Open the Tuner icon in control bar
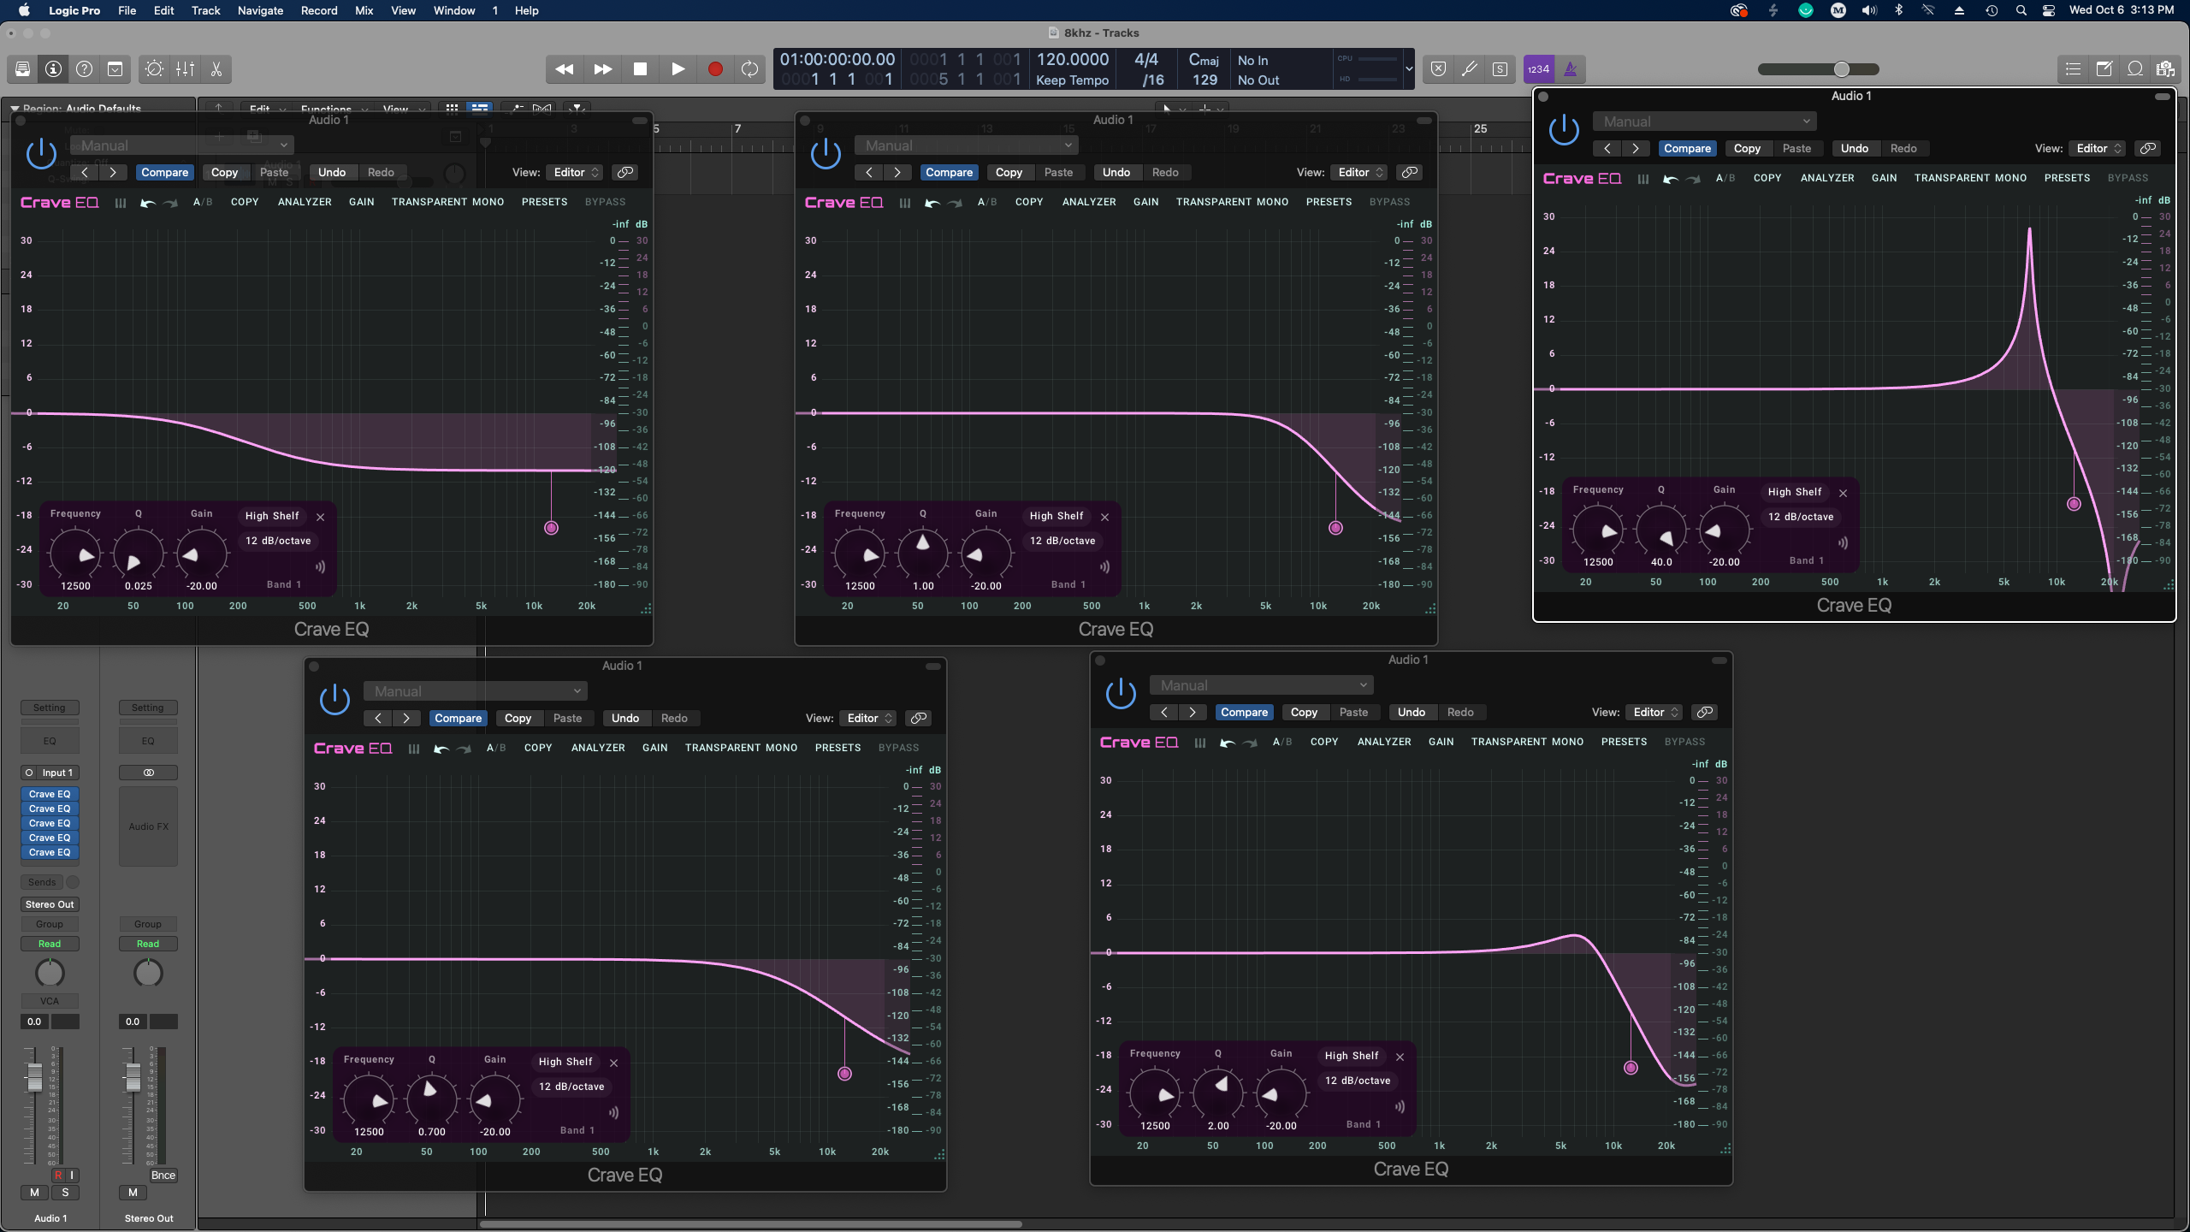 1470,69
